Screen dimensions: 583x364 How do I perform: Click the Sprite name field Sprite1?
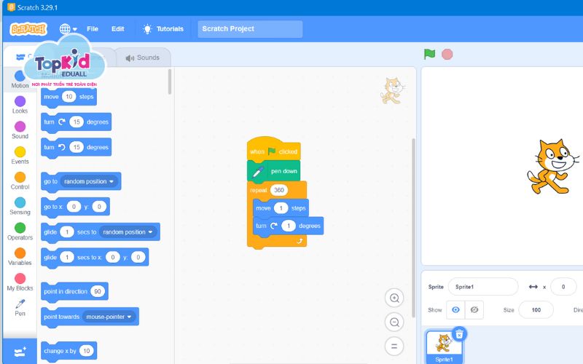coord(483,287)
